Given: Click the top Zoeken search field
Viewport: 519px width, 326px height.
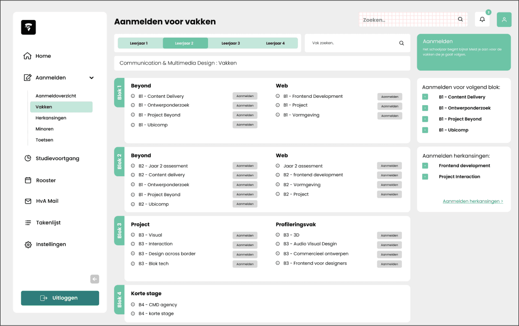Looking at the screenshot, I should coord(413,19).
